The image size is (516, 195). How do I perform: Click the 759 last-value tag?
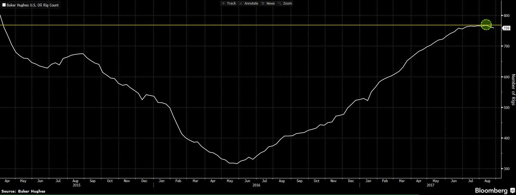pyautogui.click(x=506, y=27)
